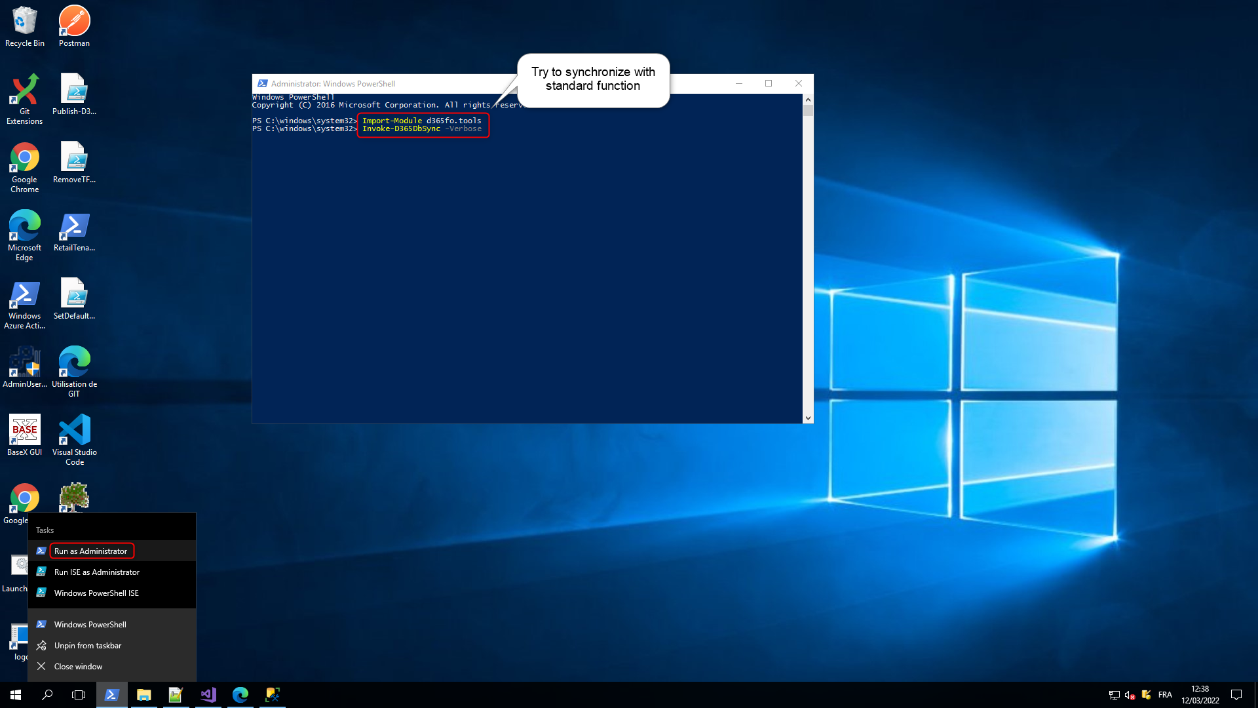Unmute the system volume in the tray
Screen dimensions: 1258x708
[1128, 694]
